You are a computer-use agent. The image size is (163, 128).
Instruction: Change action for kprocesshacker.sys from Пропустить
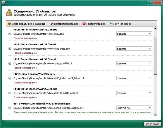[x=134, y=108]
